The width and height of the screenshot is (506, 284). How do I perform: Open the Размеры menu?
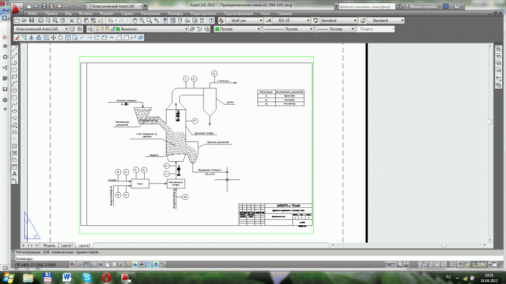pos(175,13)
